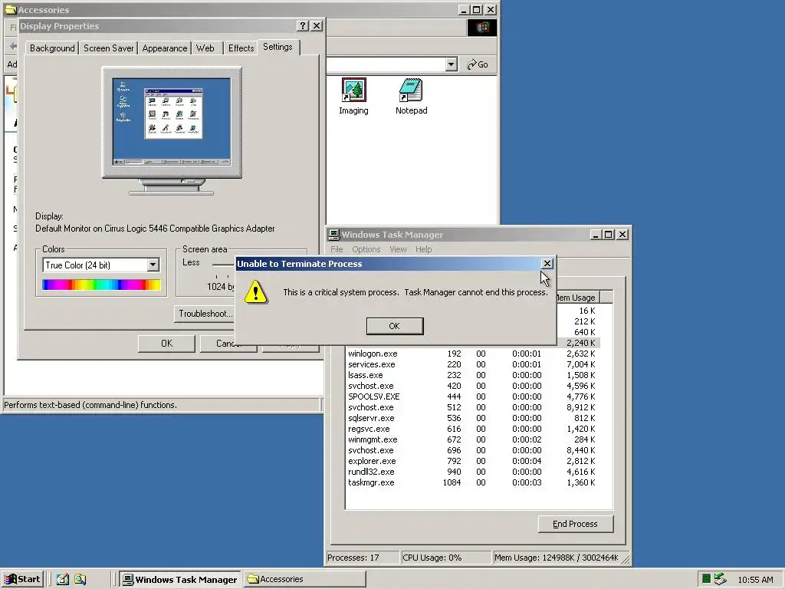
Task: Open Task Manager Options menu
Action: coord(366,249)
